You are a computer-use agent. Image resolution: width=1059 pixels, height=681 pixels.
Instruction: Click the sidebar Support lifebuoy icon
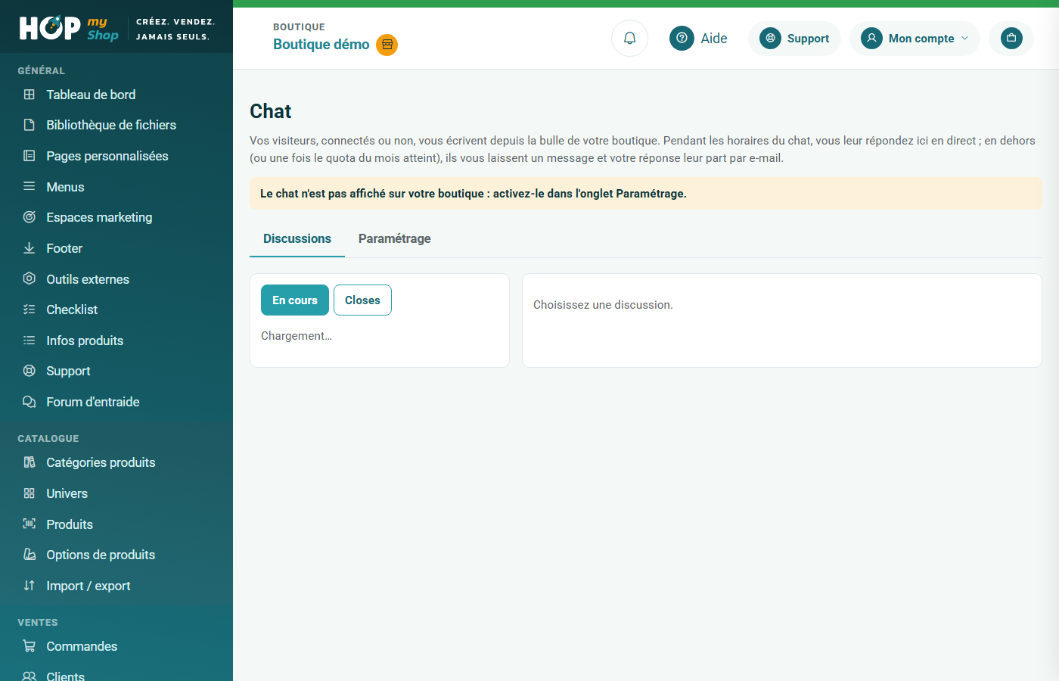pyautogui.click(x=30, y=371)
